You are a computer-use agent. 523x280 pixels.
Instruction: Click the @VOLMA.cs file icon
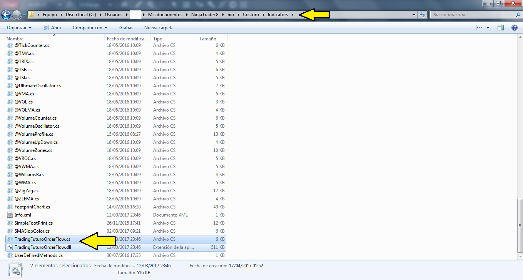[x=10, y=110]
